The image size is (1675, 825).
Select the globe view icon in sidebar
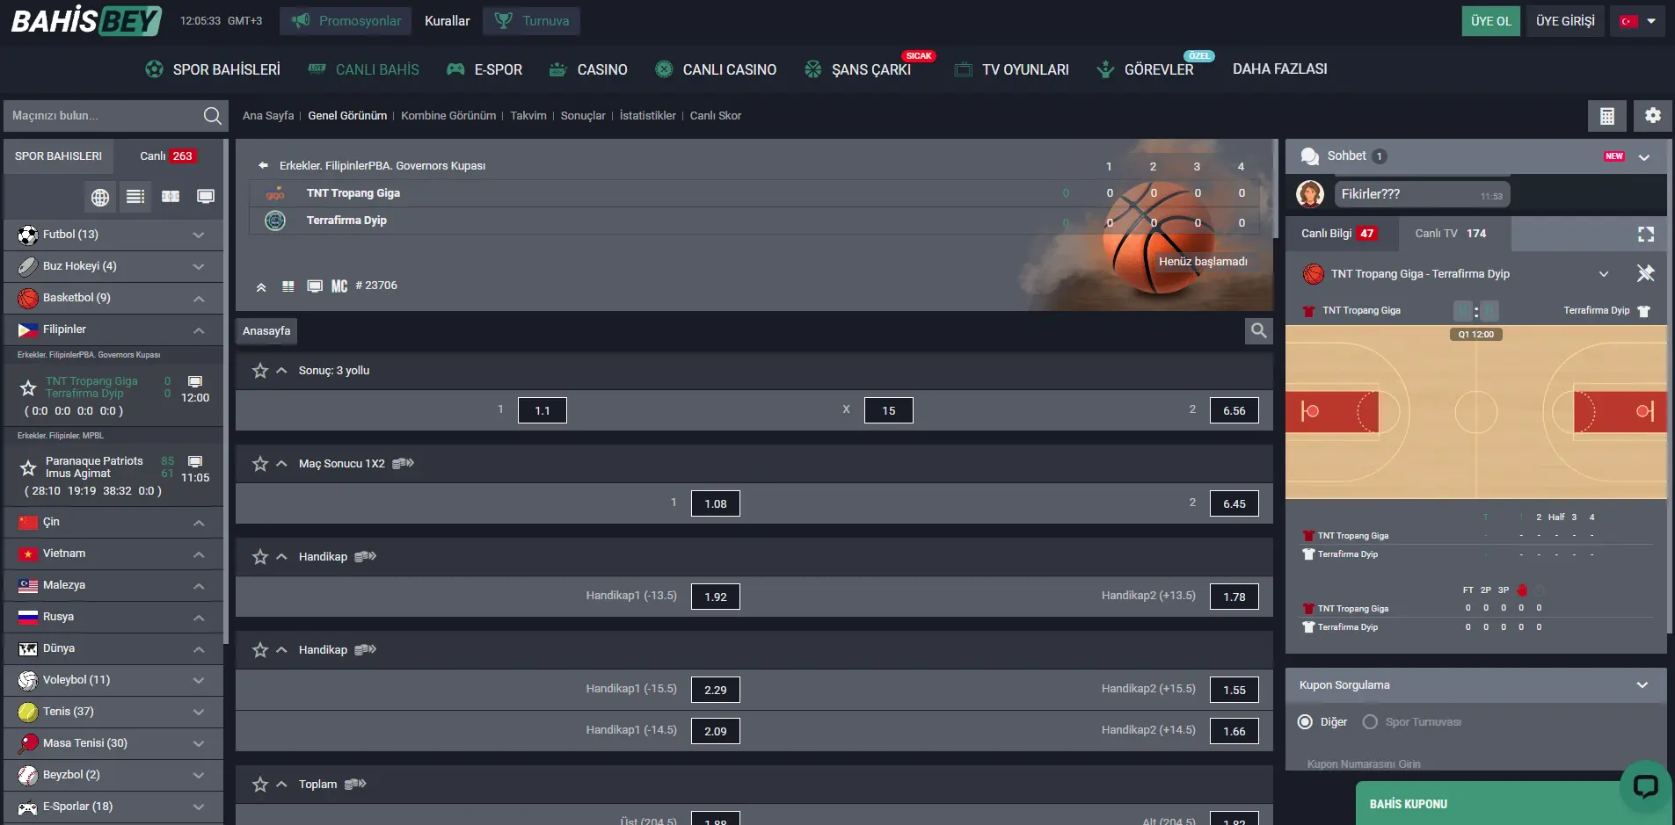tap(100, 197)
